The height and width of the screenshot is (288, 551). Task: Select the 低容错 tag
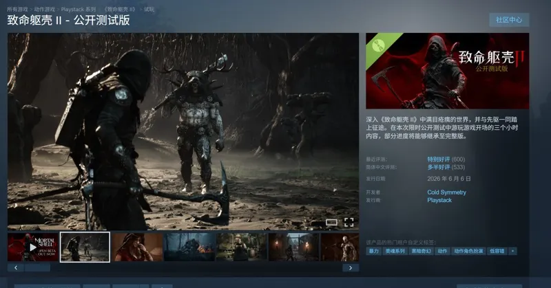point(497,251)
